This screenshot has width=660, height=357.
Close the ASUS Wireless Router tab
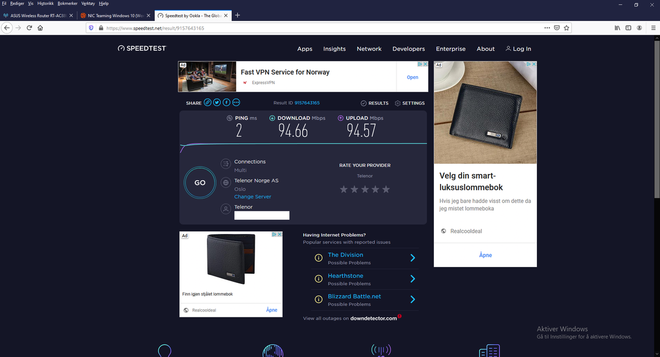click(71, 15)
